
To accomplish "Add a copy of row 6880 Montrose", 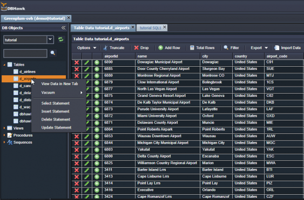I will pos(97,76).
